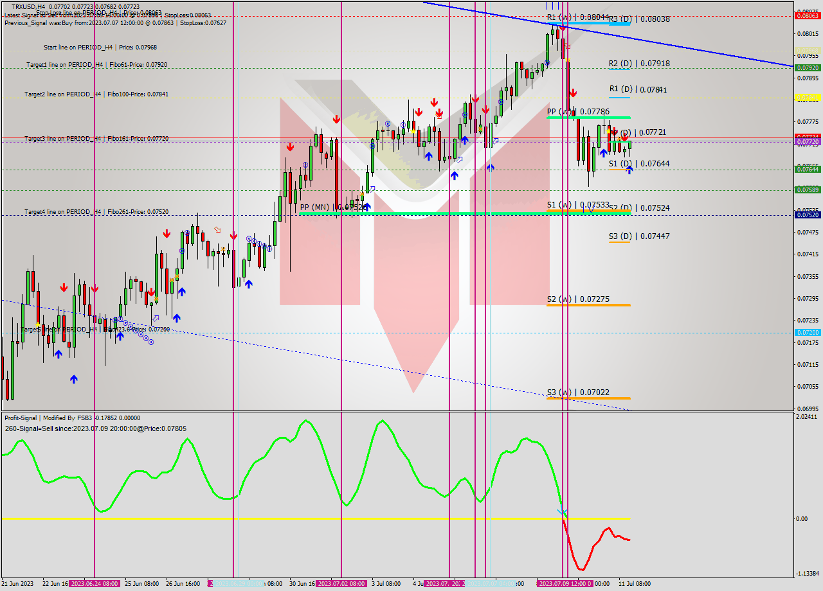The width and height of the screenshot is (823, 591).
Task: Click the R2 (D) 0.07918 pivot label
Action: click(639, 64)
